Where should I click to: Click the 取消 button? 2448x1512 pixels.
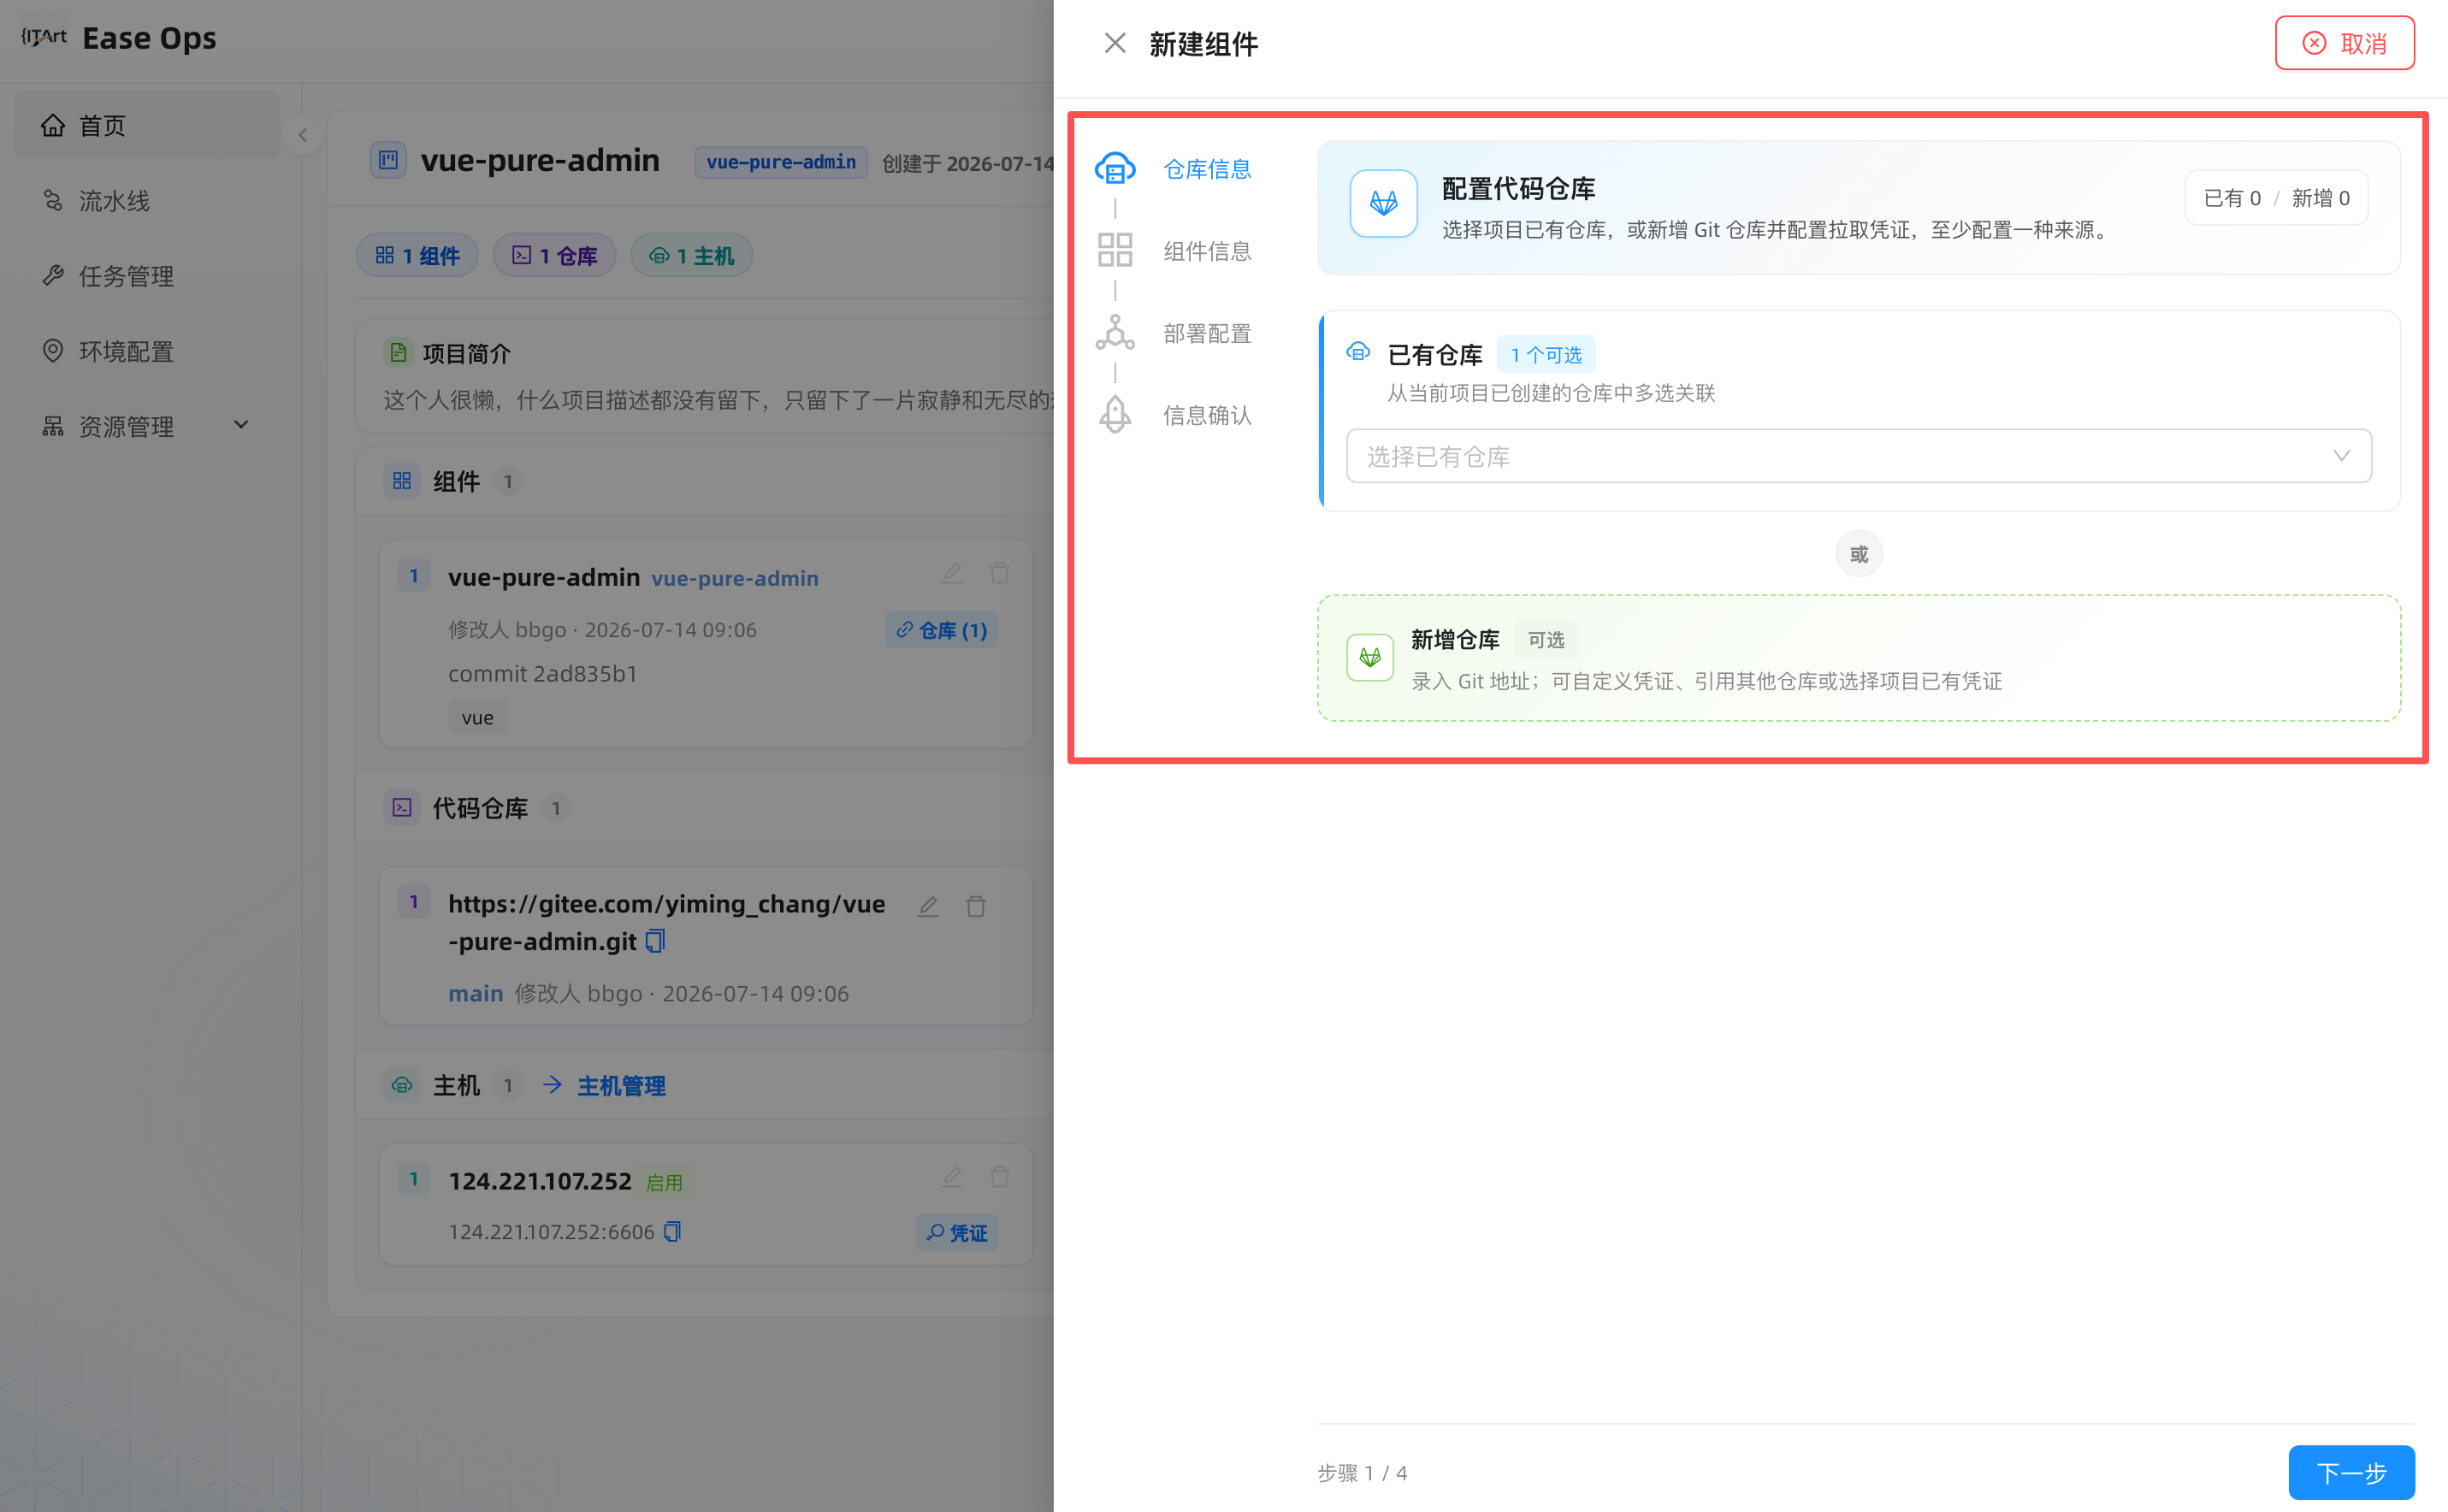coord(2344,43)
